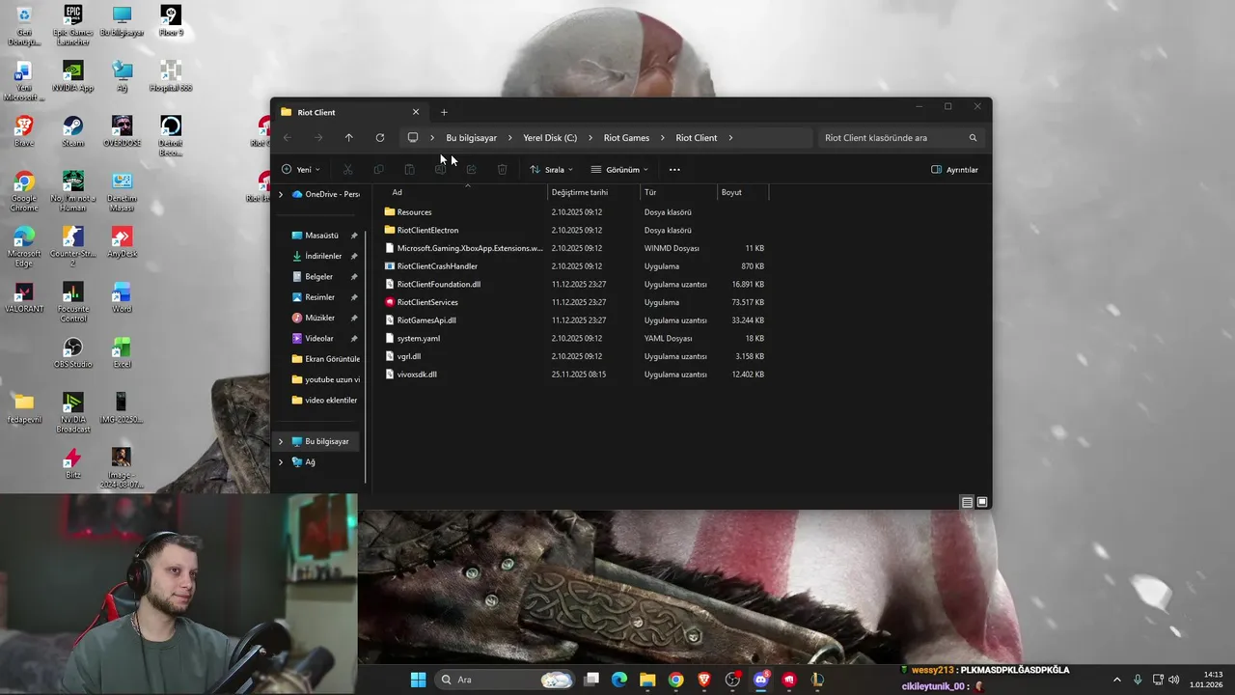Open Steam desktop shortcut

tap(72, 131)
